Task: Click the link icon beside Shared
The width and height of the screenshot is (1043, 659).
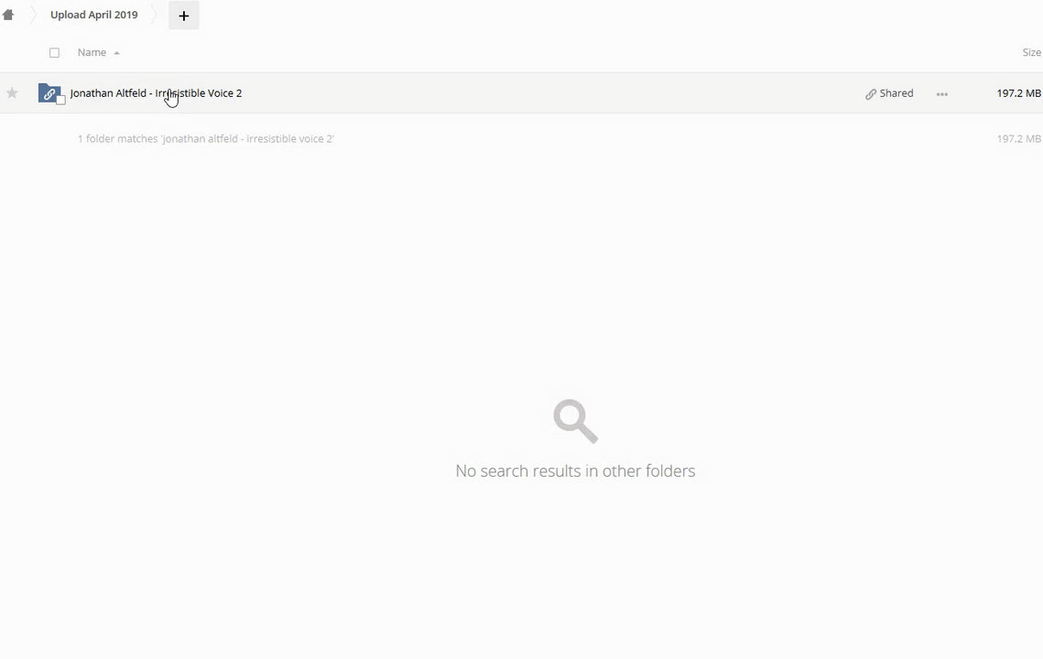Action: point(870,93)
